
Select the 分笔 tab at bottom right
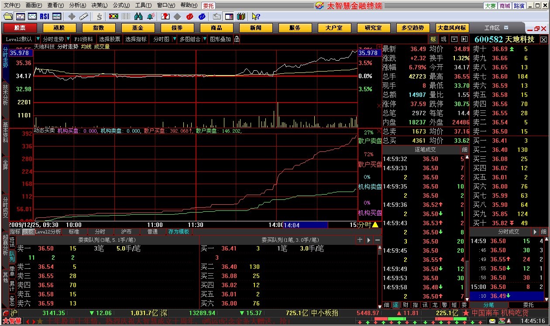(489, 305)
